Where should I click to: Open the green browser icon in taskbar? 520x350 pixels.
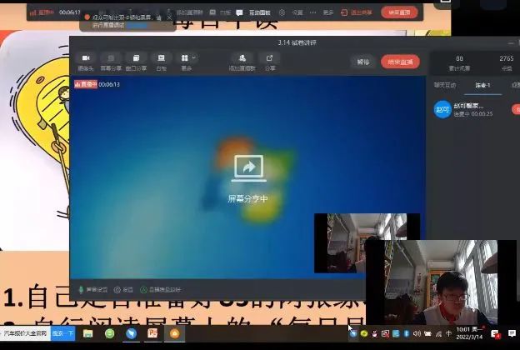[110, 333]
